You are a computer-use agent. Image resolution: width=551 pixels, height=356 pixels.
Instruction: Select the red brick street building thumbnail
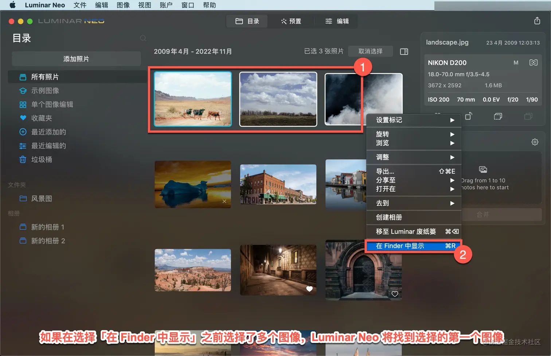pos(278,184)
